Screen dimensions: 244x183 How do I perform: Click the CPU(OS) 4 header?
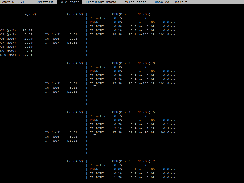(x=121, y=112)
